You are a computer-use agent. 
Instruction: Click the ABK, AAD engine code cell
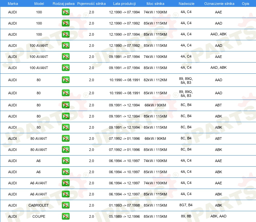click(x=218, y=216)
